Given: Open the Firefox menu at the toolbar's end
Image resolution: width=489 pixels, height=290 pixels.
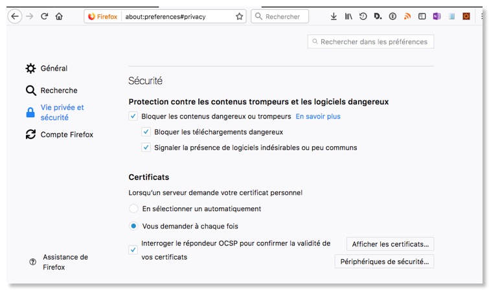Looking at the screenshot, I should point(481,16).
